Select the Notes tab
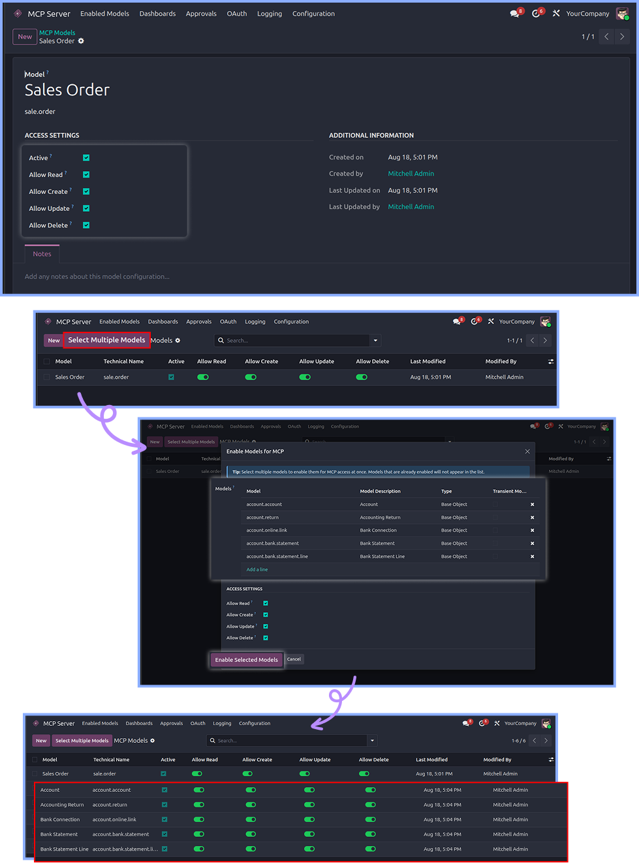This screenshot has width=639, height=863. [42, 254]
